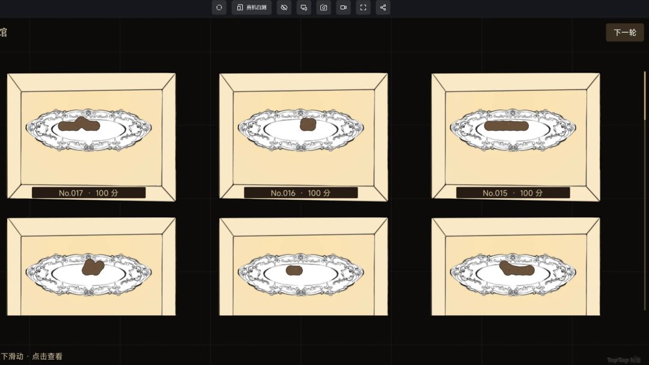Select the bottom-middle framed plate artwork

coord(303,267)
